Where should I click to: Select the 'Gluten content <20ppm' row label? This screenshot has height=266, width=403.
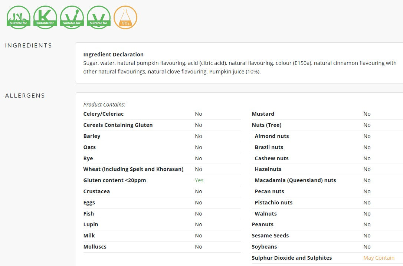pos(115,180)
